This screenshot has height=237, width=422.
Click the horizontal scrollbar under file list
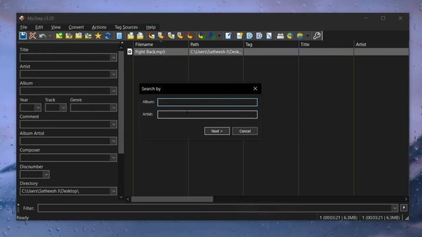click(172, 199)
